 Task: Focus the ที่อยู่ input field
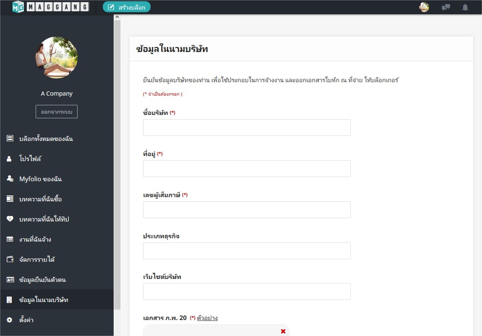point(247,169)
